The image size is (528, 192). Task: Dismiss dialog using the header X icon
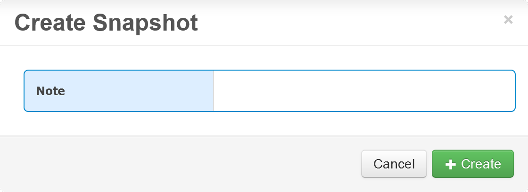click(x=508, y=20)
